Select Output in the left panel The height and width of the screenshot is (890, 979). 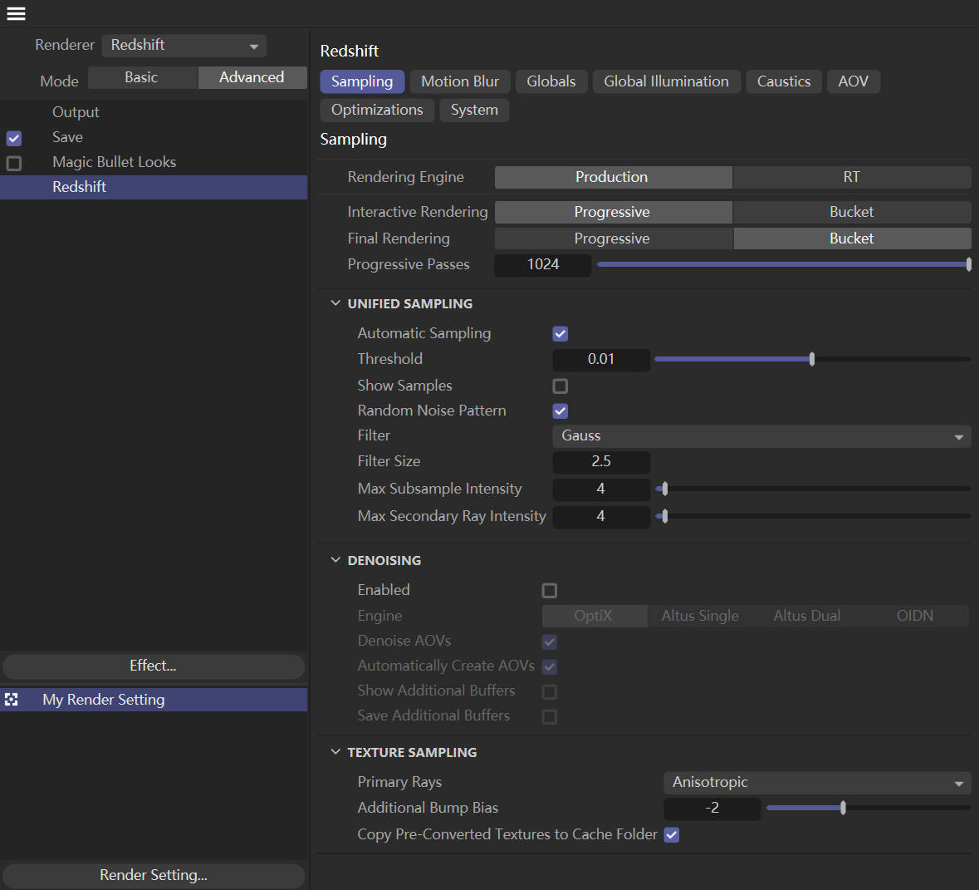[x=76, y=111]
